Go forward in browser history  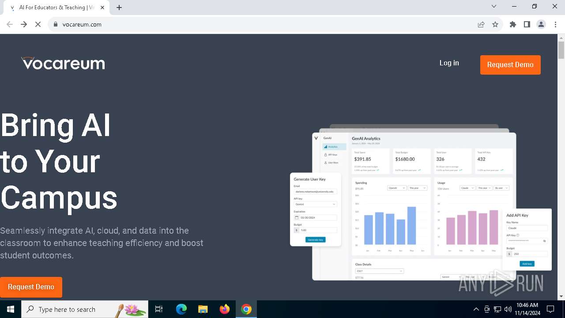24,24
